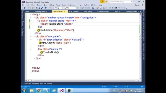Screen dimensions: 166x93
Task: Collapse the navbar-brand anchor outlining node
Action: [31, 21]
